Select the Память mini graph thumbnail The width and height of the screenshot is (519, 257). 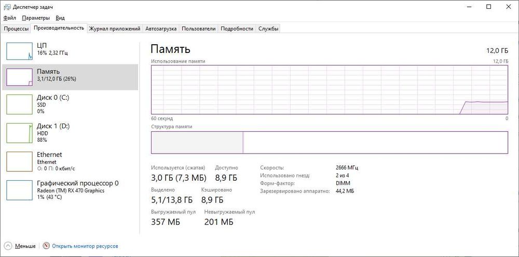20,77
